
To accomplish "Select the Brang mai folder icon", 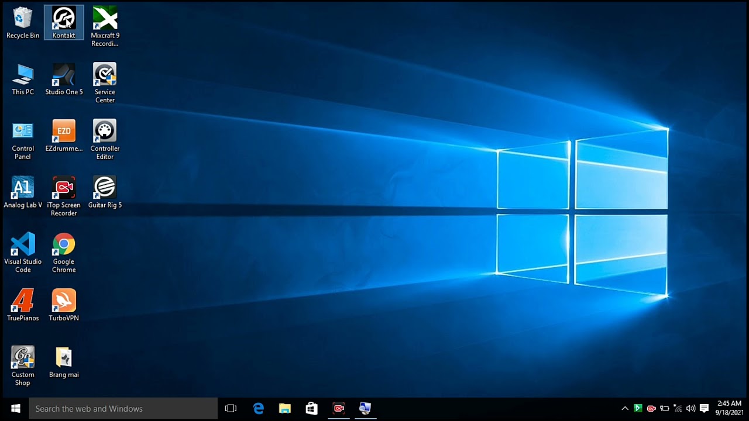I will (x=64, y=363).
